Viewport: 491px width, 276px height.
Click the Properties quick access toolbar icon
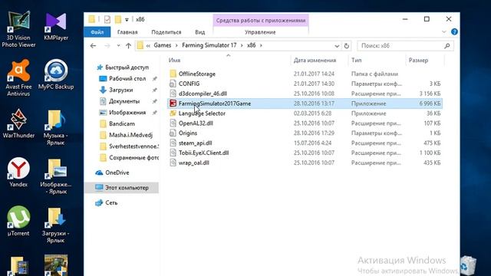107,19
